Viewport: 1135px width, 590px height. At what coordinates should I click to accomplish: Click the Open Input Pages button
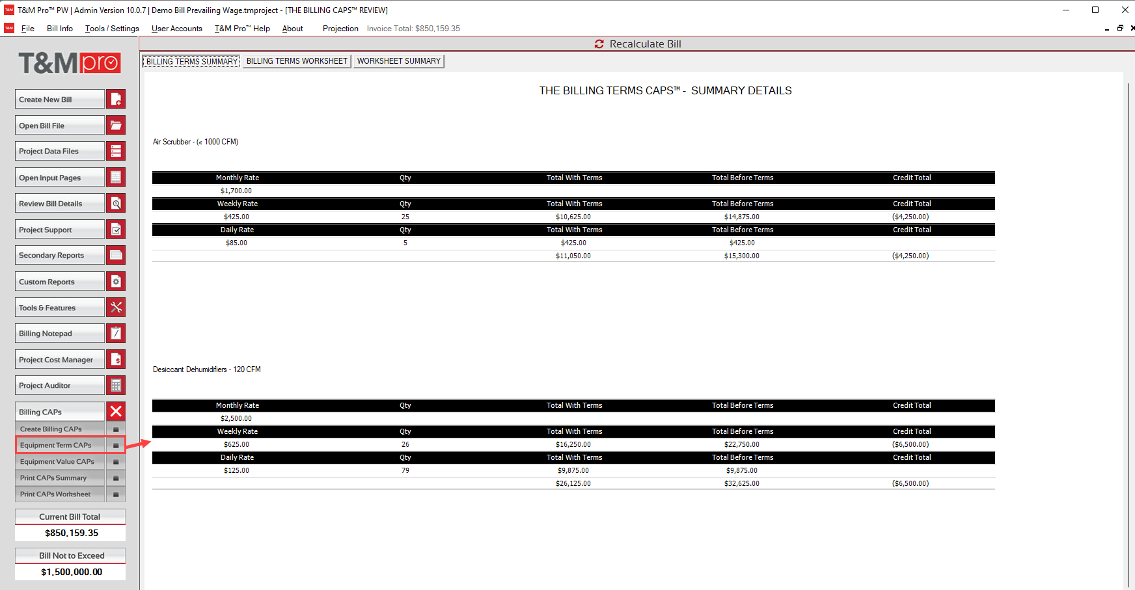coord(60,177)
